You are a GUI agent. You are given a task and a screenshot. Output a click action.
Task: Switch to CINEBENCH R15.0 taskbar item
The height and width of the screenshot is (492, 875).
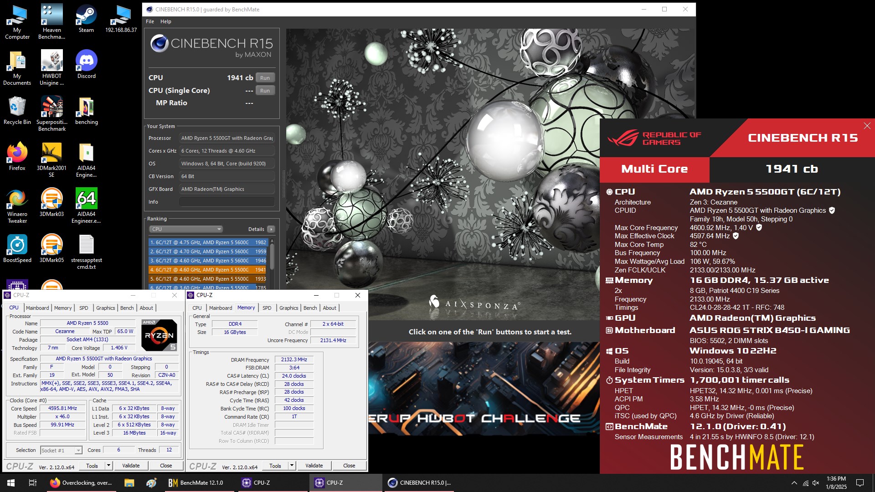420,482
